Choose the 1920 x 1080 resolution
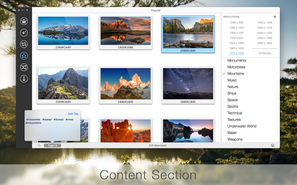 [236, 53]
